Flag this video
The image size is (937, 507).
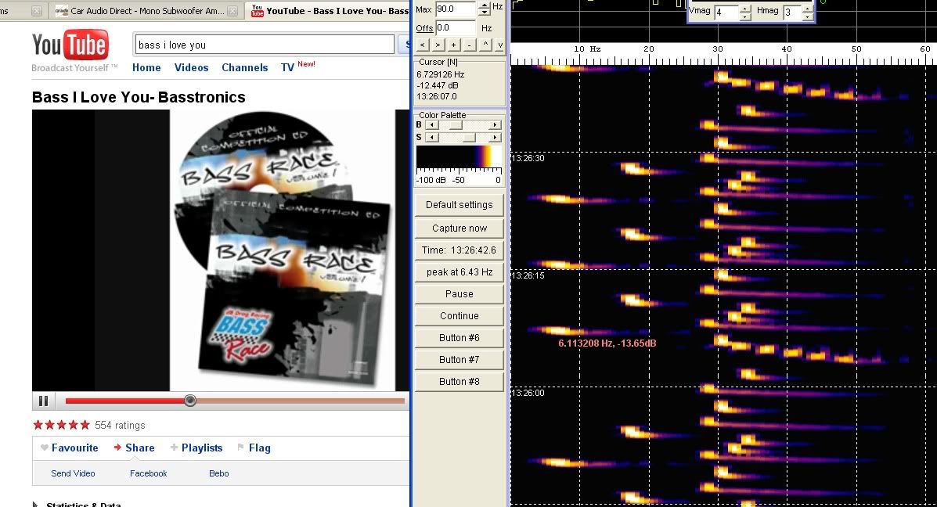coord(254,448)
